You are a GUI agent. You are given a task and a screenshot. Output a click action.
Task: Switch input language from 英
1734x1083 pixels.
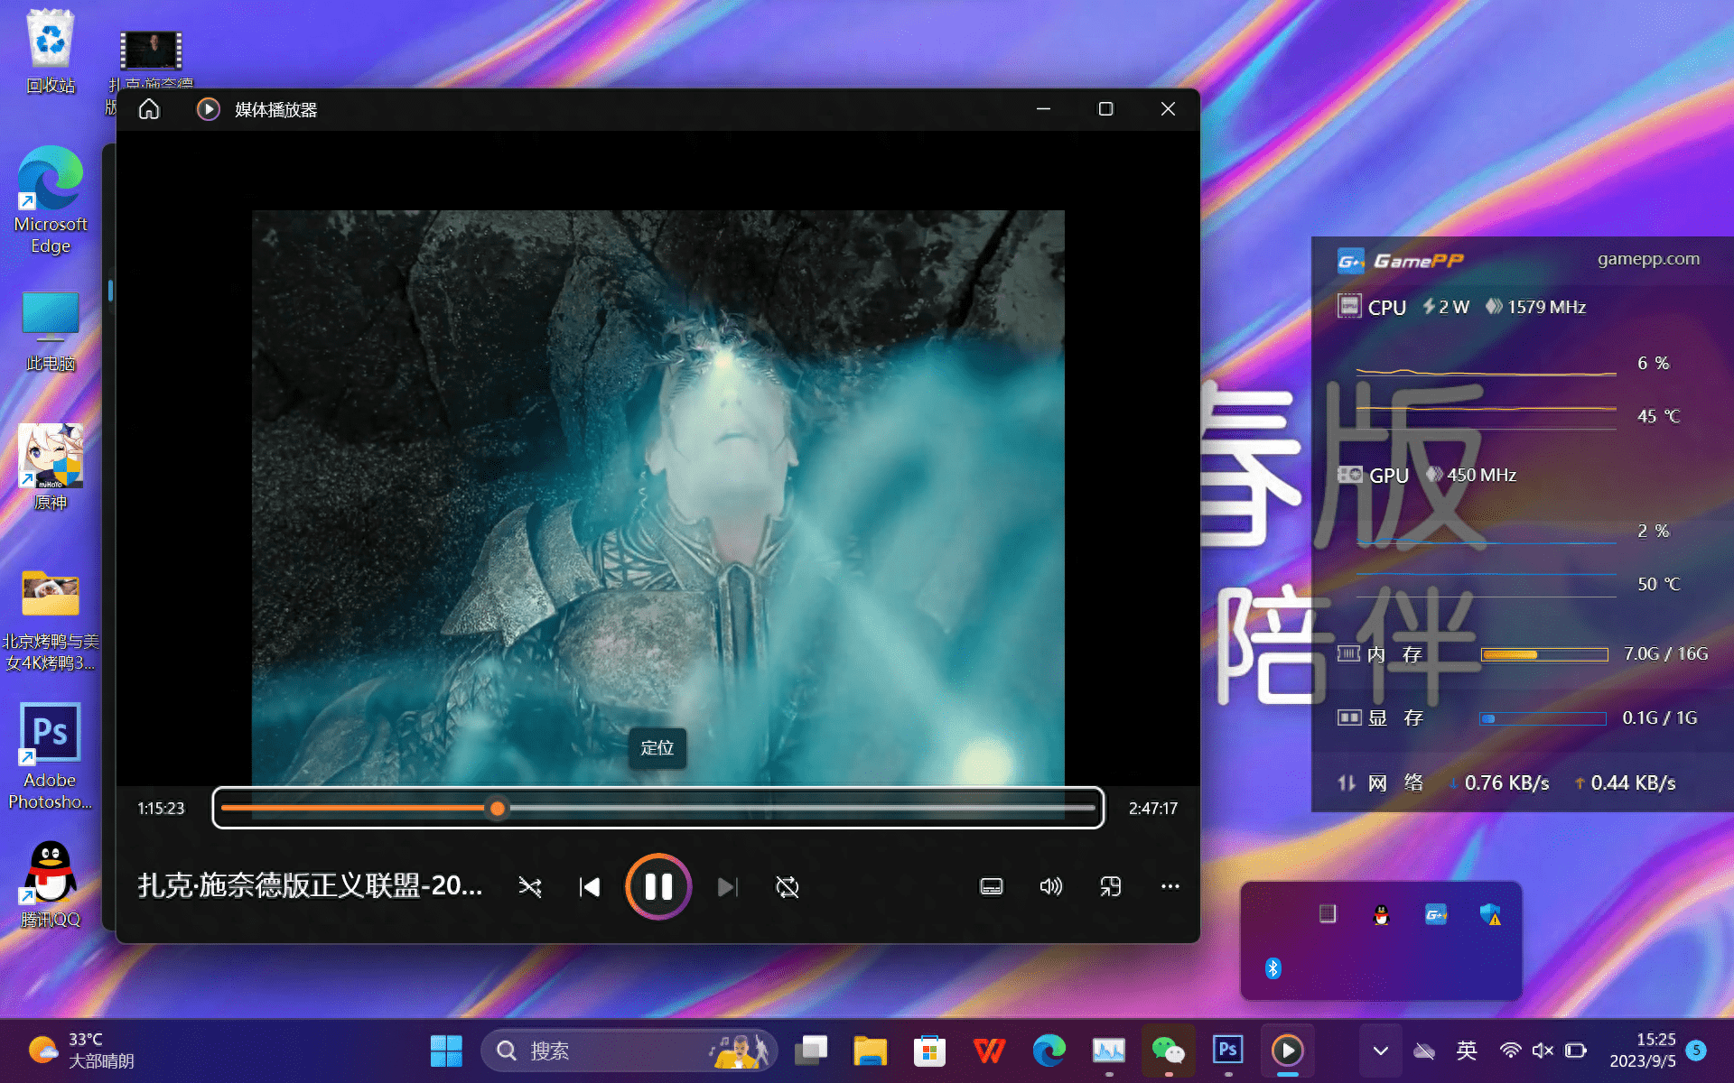[1467, 1051]
